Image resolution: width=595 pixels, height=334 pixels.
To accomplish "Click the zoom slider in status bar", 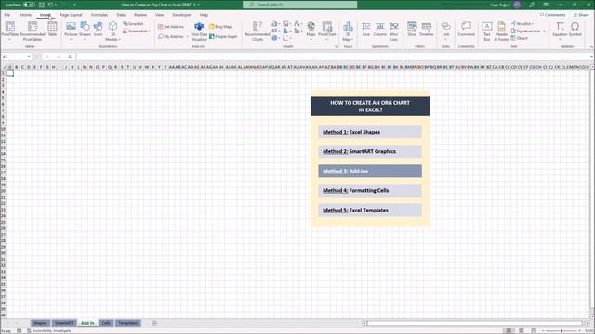I will pos(562,330).
